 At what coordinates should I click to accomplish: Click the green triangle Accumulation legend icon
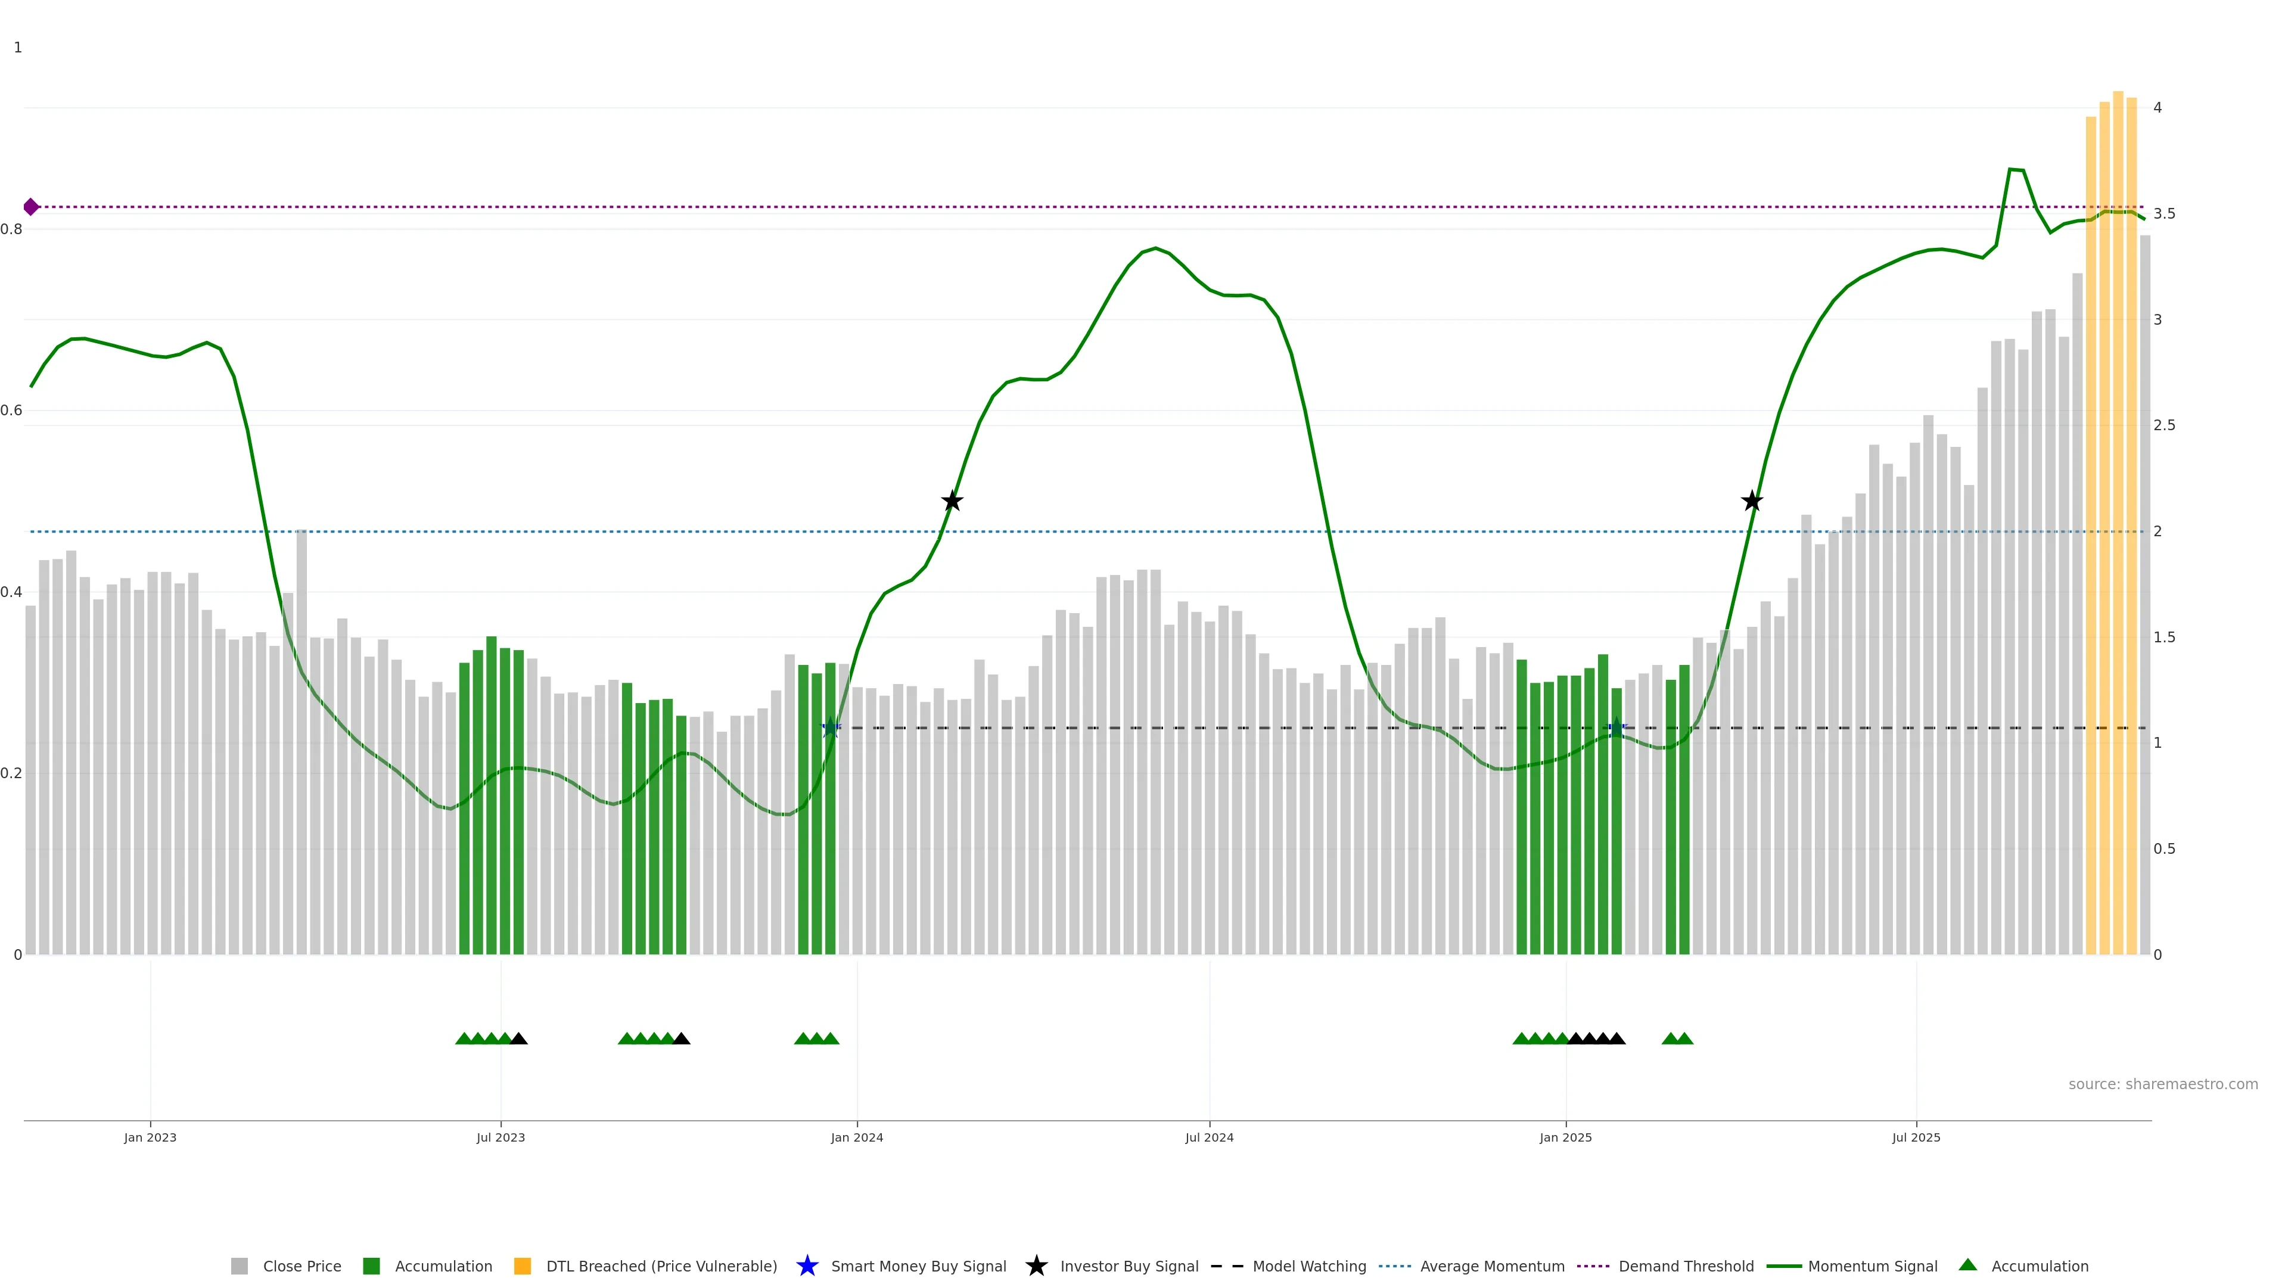coord(1967,1265)
